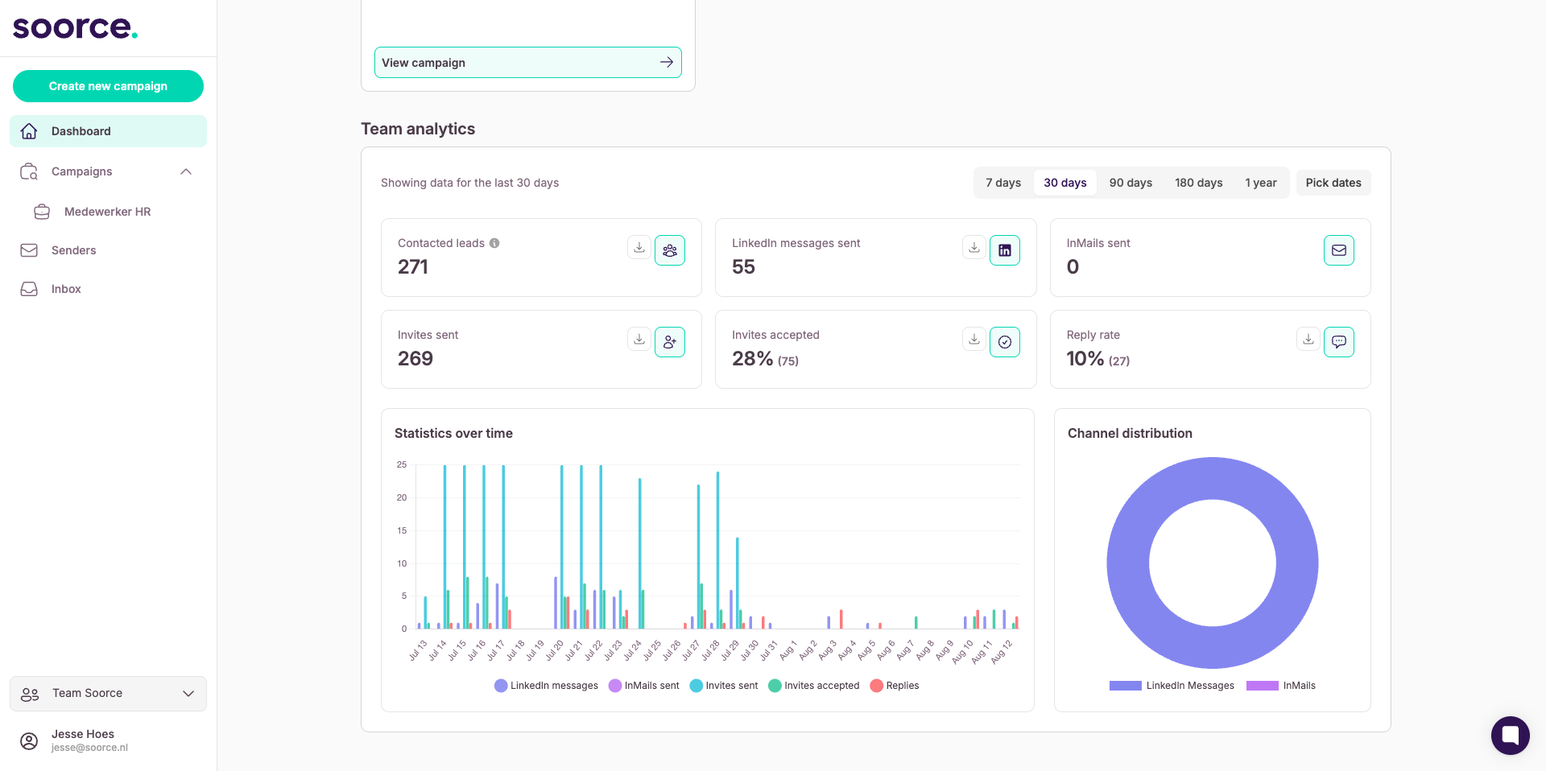Click the LinkedIn icon in messages sent card

tap(1005, 250)
